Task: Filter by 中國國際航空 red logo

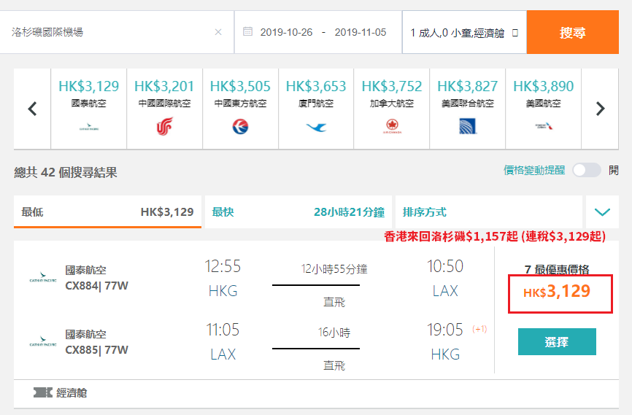Action: point(164,126)
